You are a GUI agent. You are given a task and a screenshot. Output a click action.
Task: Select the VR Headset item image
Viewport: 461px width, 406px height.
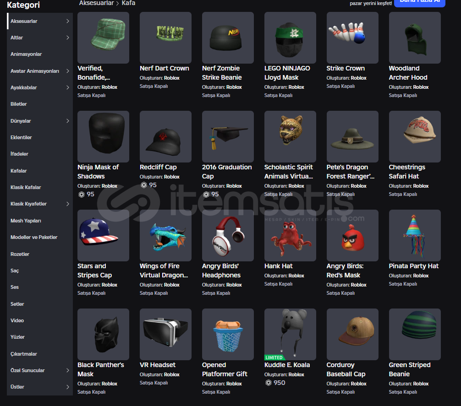point(165,335)
